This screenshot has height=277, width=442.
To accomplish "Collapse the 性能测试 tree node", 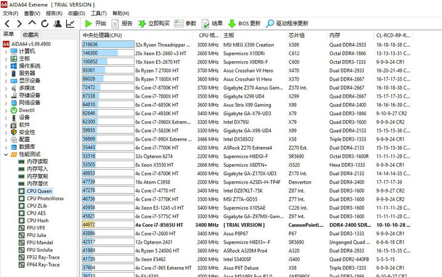I will point(6,155).
